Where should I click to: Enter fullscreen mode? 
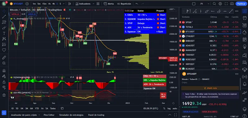226,4
